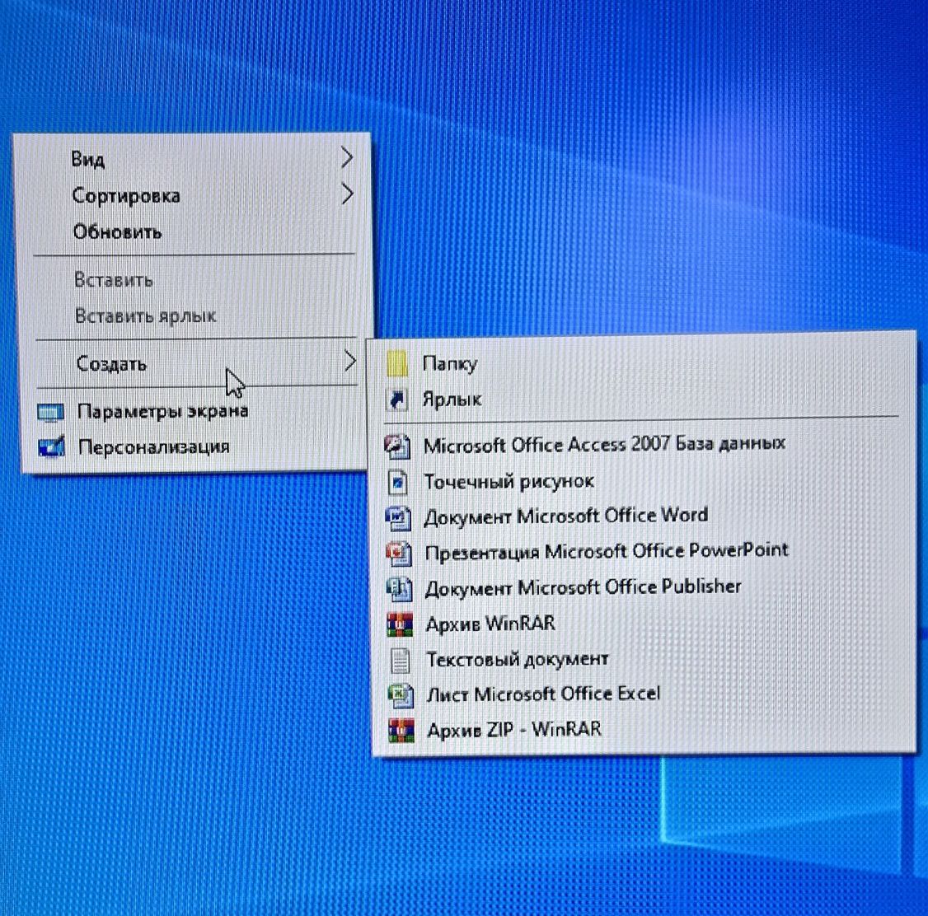Viewport: 928px width, 916px height.
Task: Expand the Сортировка submenu arrow
Action: pos(348,194)
